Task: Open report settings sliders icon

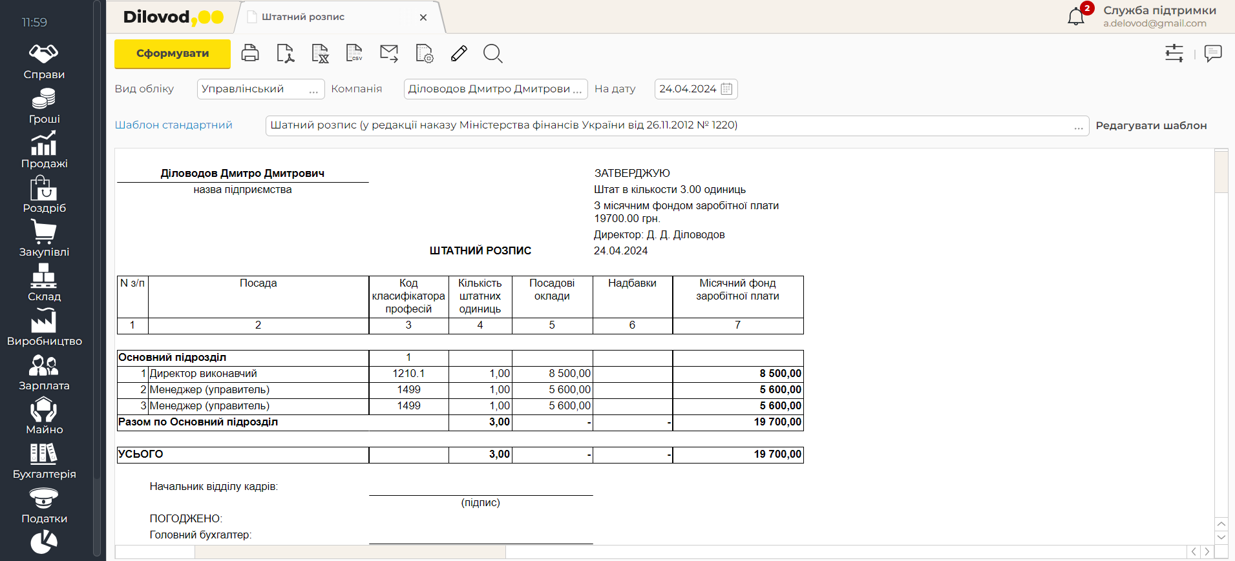Action: (1174, 53)
